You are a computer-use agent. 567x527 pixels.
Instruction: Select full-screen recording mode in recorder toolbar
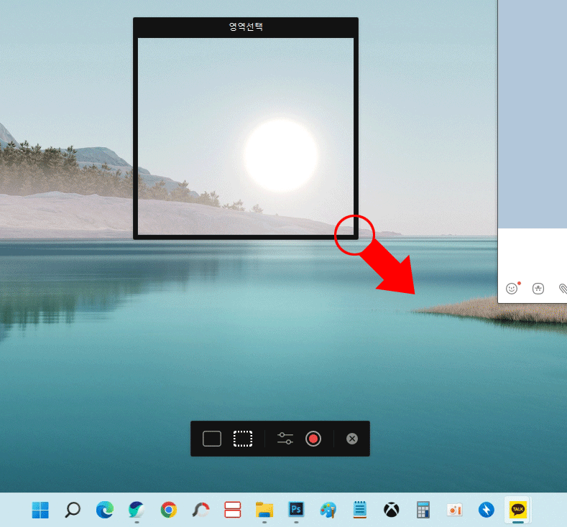212,439
